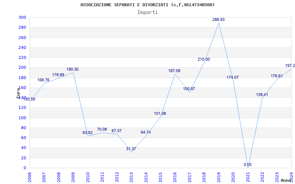The image size is (295, 184).
Task: Click the 2023 x-axis year label
Action: [277, 177]
